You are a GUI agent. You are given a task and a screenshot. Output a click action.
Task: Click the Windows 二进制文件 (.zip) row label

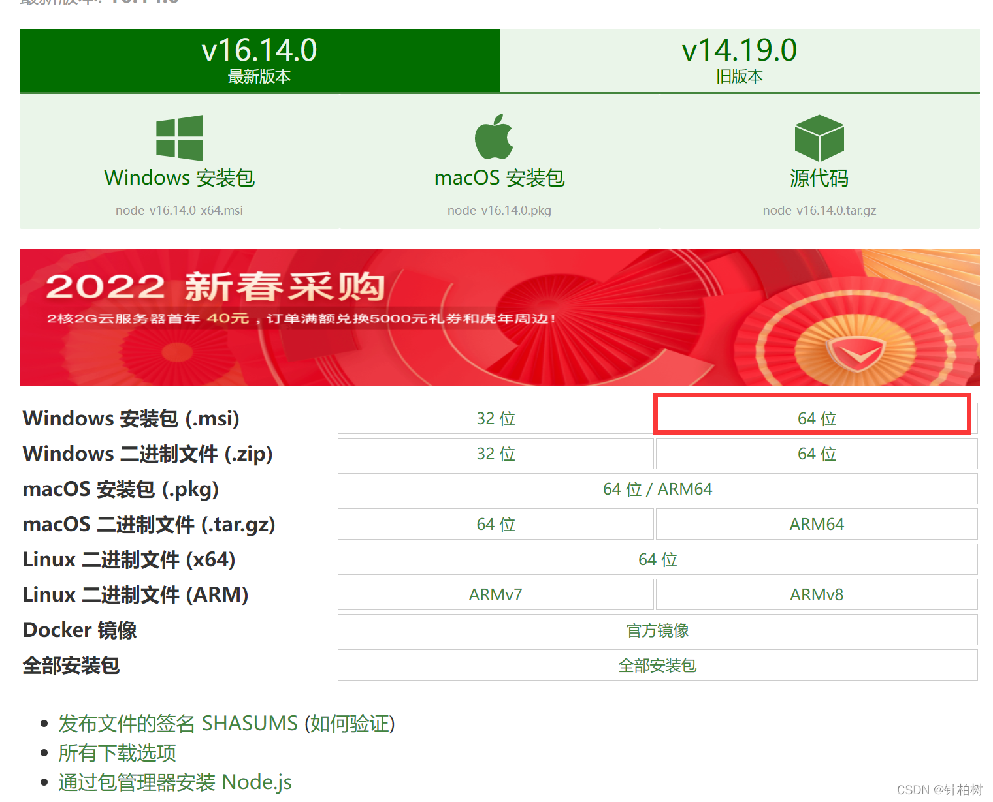[x=148, y=454]
